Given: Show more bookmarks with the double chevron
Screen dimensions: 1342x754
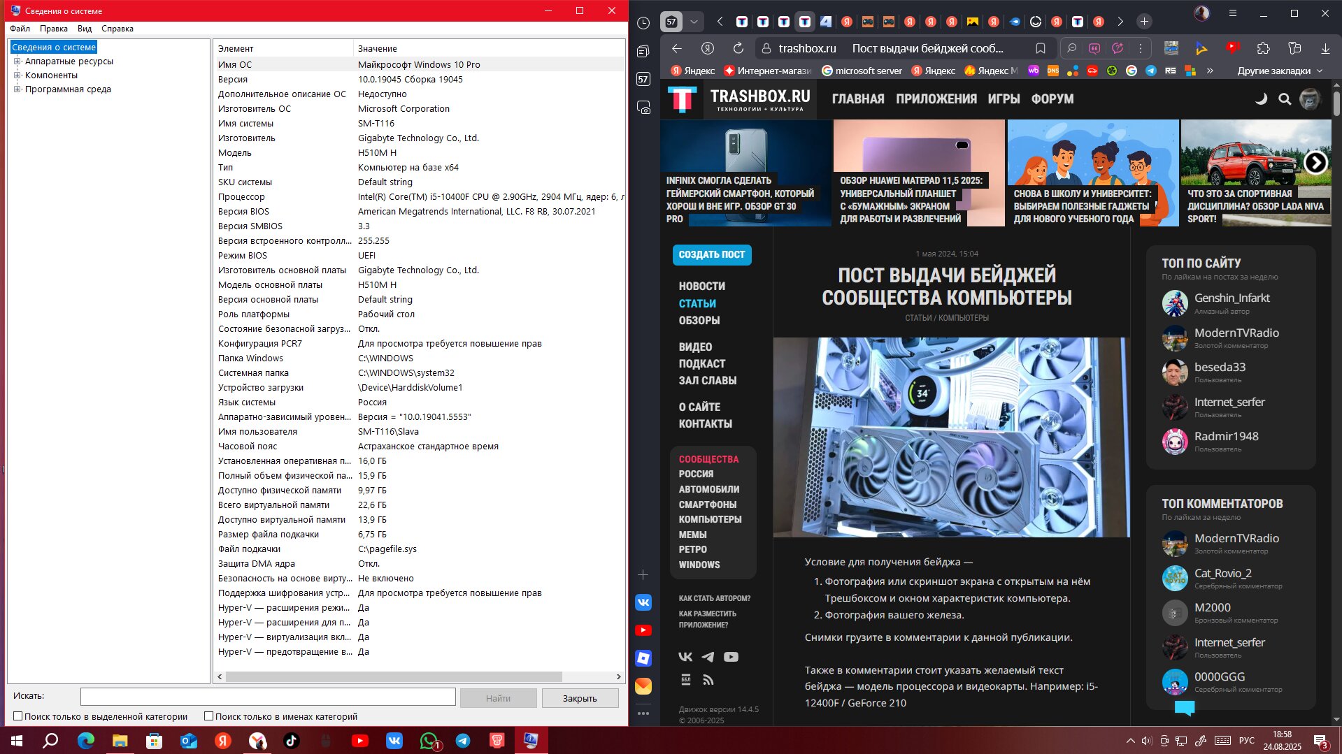Looking at the screenshot, I should click(x=1210, y=71).
